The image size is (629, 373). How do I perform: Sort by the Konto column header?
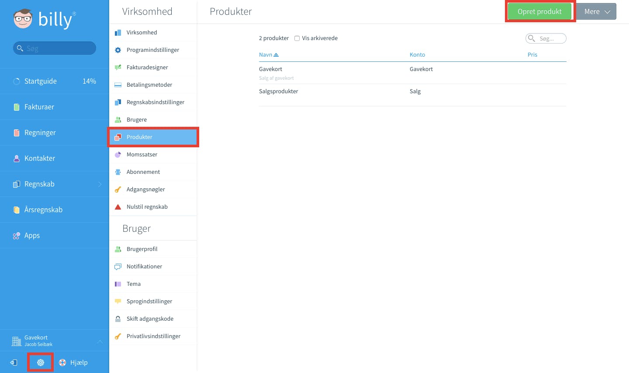click(417, 54)
